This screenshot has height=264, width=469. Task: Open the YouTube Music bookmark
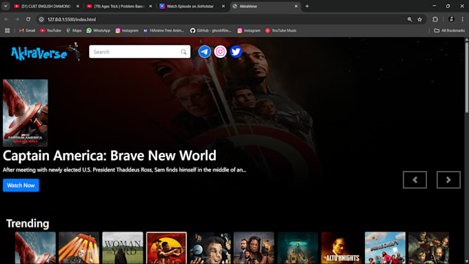281,30
